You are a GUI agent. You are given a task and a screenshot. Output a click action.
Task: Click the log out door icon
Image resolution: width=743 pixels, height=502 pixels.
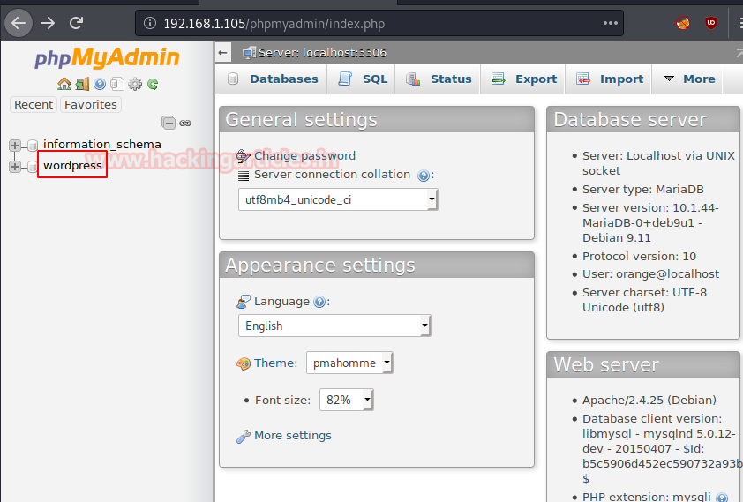click(x=82, y=85)
